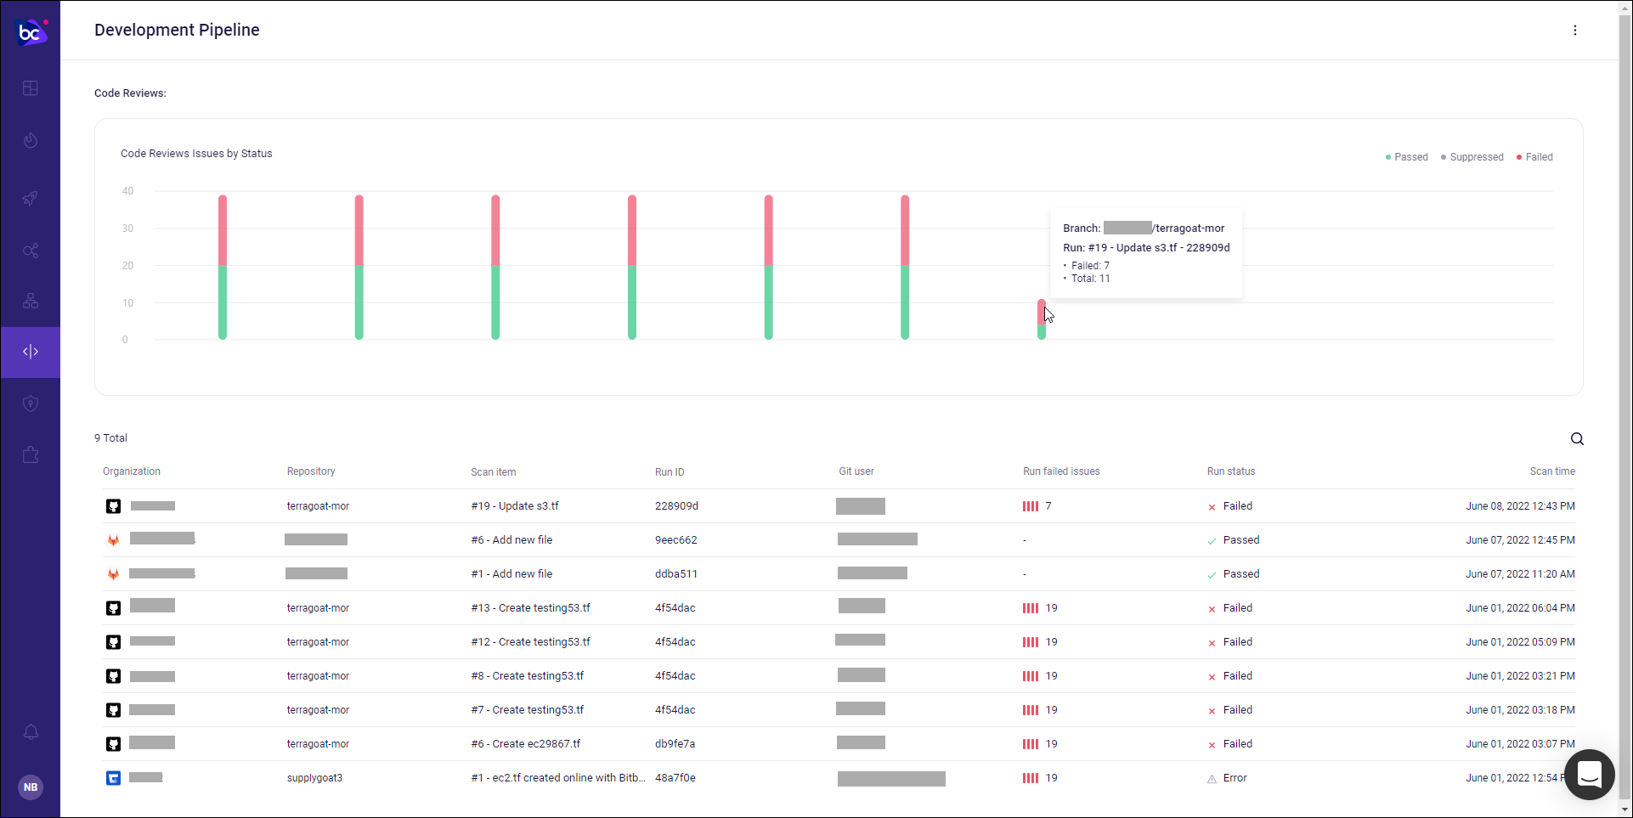Click scan time June 07, 2022 11:20 AM
1633x818 pixels.
(1520, 574)
